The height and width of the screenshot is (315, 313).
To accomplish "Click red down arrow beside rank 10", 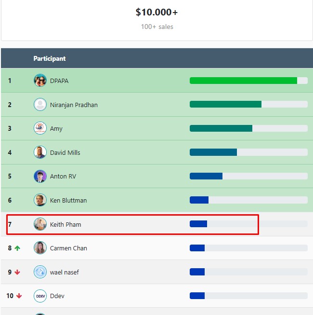I will pyautogui.click(x=19, y=296).
